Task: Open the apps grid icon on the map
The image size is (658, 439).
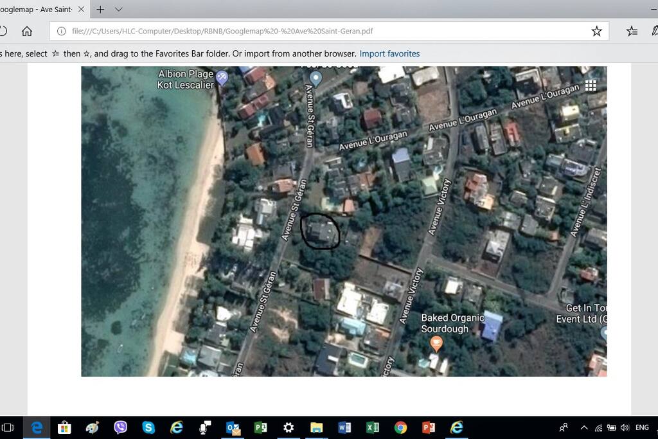Action: click(591, 85)
